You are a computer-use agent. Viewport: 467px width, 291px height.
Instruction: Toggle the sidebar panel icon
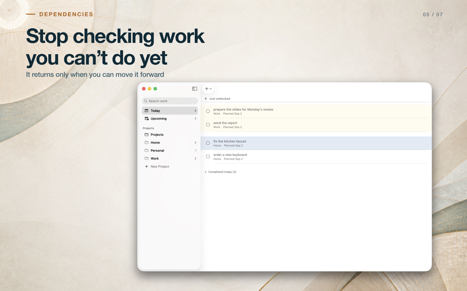pyautogui.click(x=194, y=89)
